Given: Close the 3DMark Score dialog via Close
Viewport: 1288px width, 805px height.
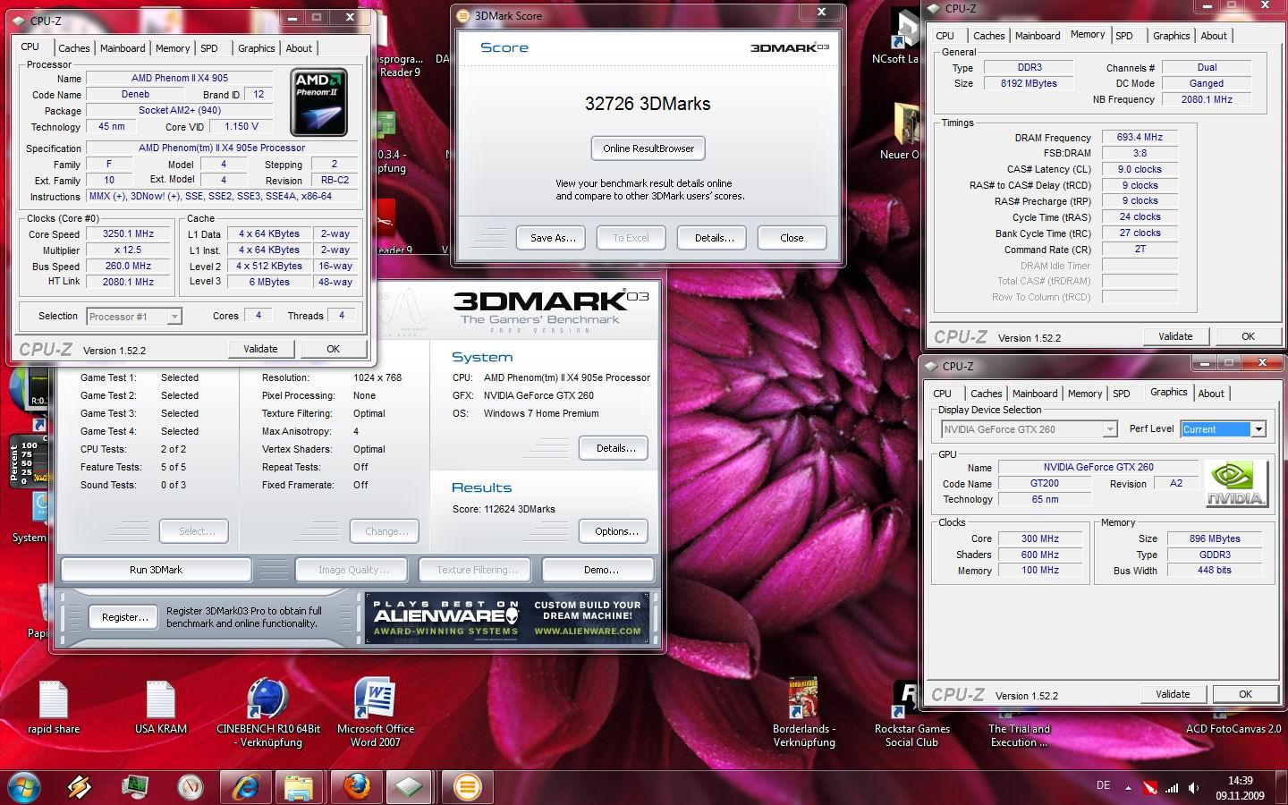Looking at the screenshot, I should click(792, 238).
